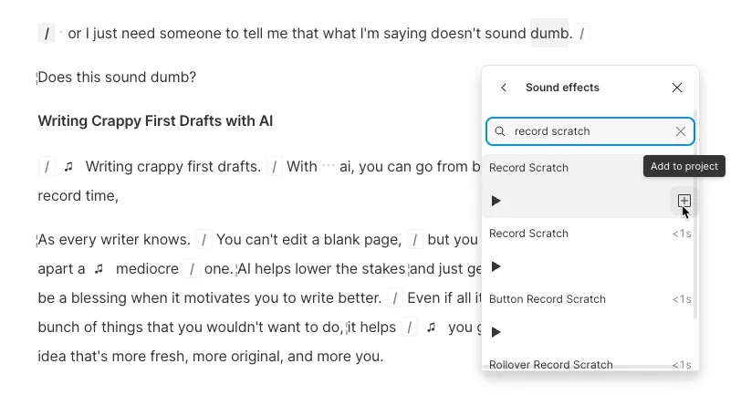Click slash marker before 'or I just need'
Viewport: 741px width, 395px height.
[47, 34]
